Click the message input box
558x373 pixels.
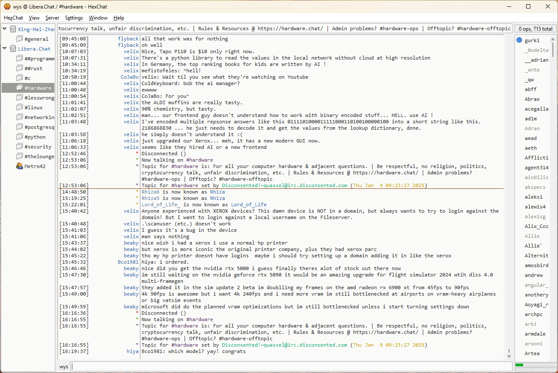coord(291,367)
